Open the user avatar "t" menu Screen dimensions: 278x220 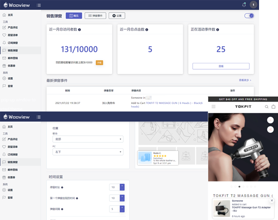[x=253, y=5]
